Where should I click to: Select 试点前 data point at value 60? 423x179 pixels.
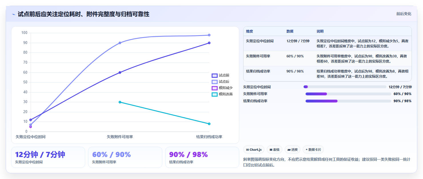[x=120, y=73]
